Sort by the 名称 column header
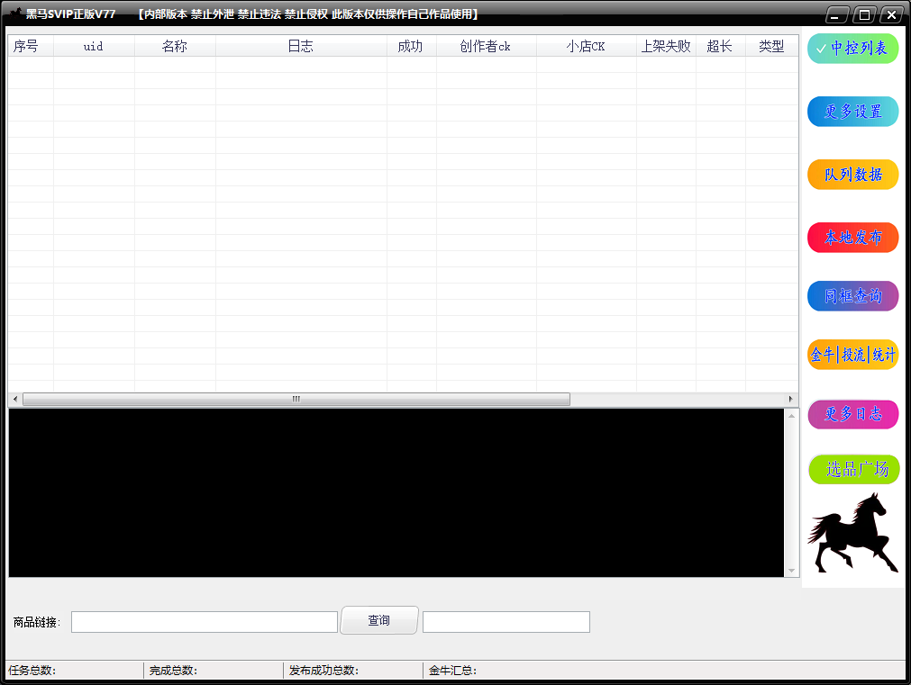 tap(174, 46)
